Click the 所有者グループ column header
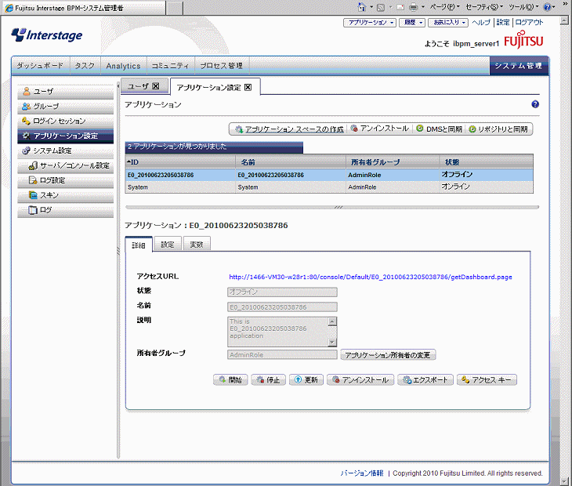Viewport: 572px width, 486px height. 393,162
